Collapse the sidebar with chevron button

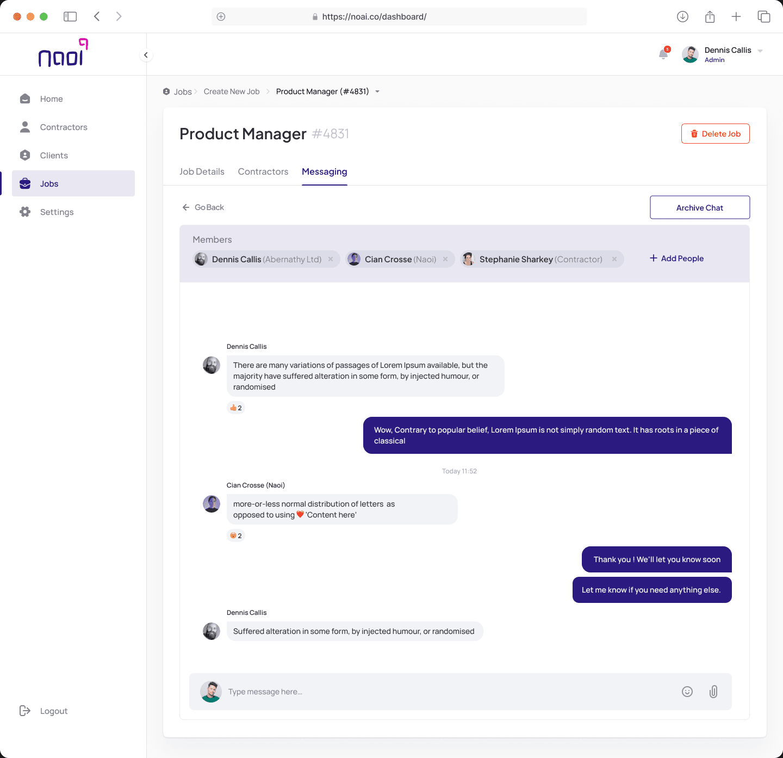pos(146,55)
